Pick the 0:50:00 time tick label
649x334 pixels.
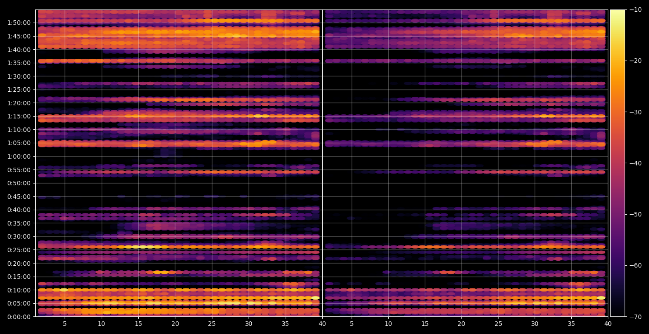(19, 183)
